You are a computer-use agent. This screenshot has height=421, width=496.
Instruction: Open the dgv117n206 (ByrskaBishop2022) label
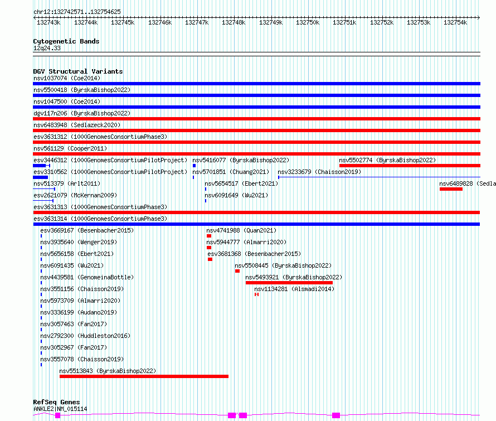(82, 113)
